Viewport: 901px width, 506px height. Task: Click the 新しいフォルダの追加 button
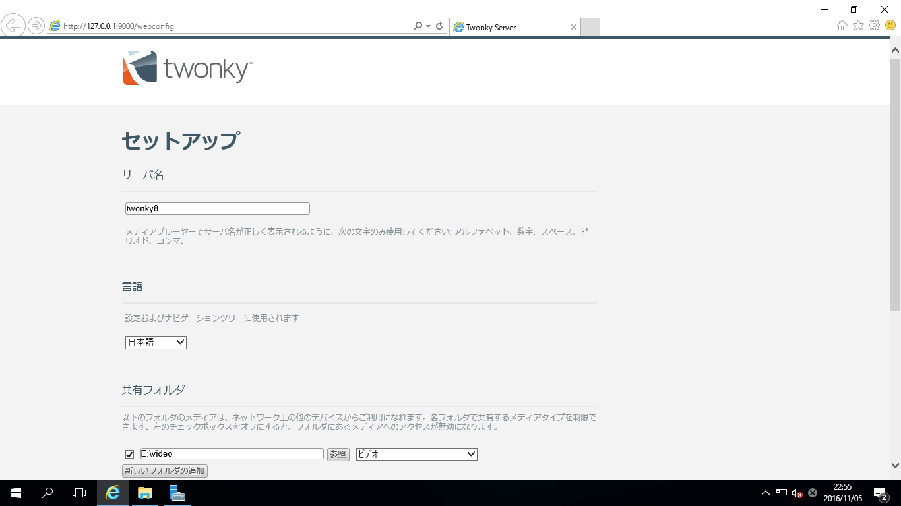(x=165, y=471)
